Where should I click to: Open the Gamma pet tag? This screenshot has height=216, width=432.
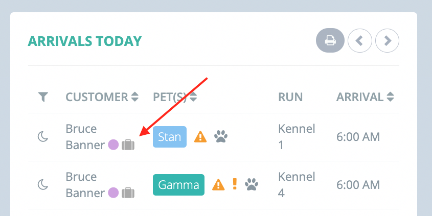(x=178, y=185)
